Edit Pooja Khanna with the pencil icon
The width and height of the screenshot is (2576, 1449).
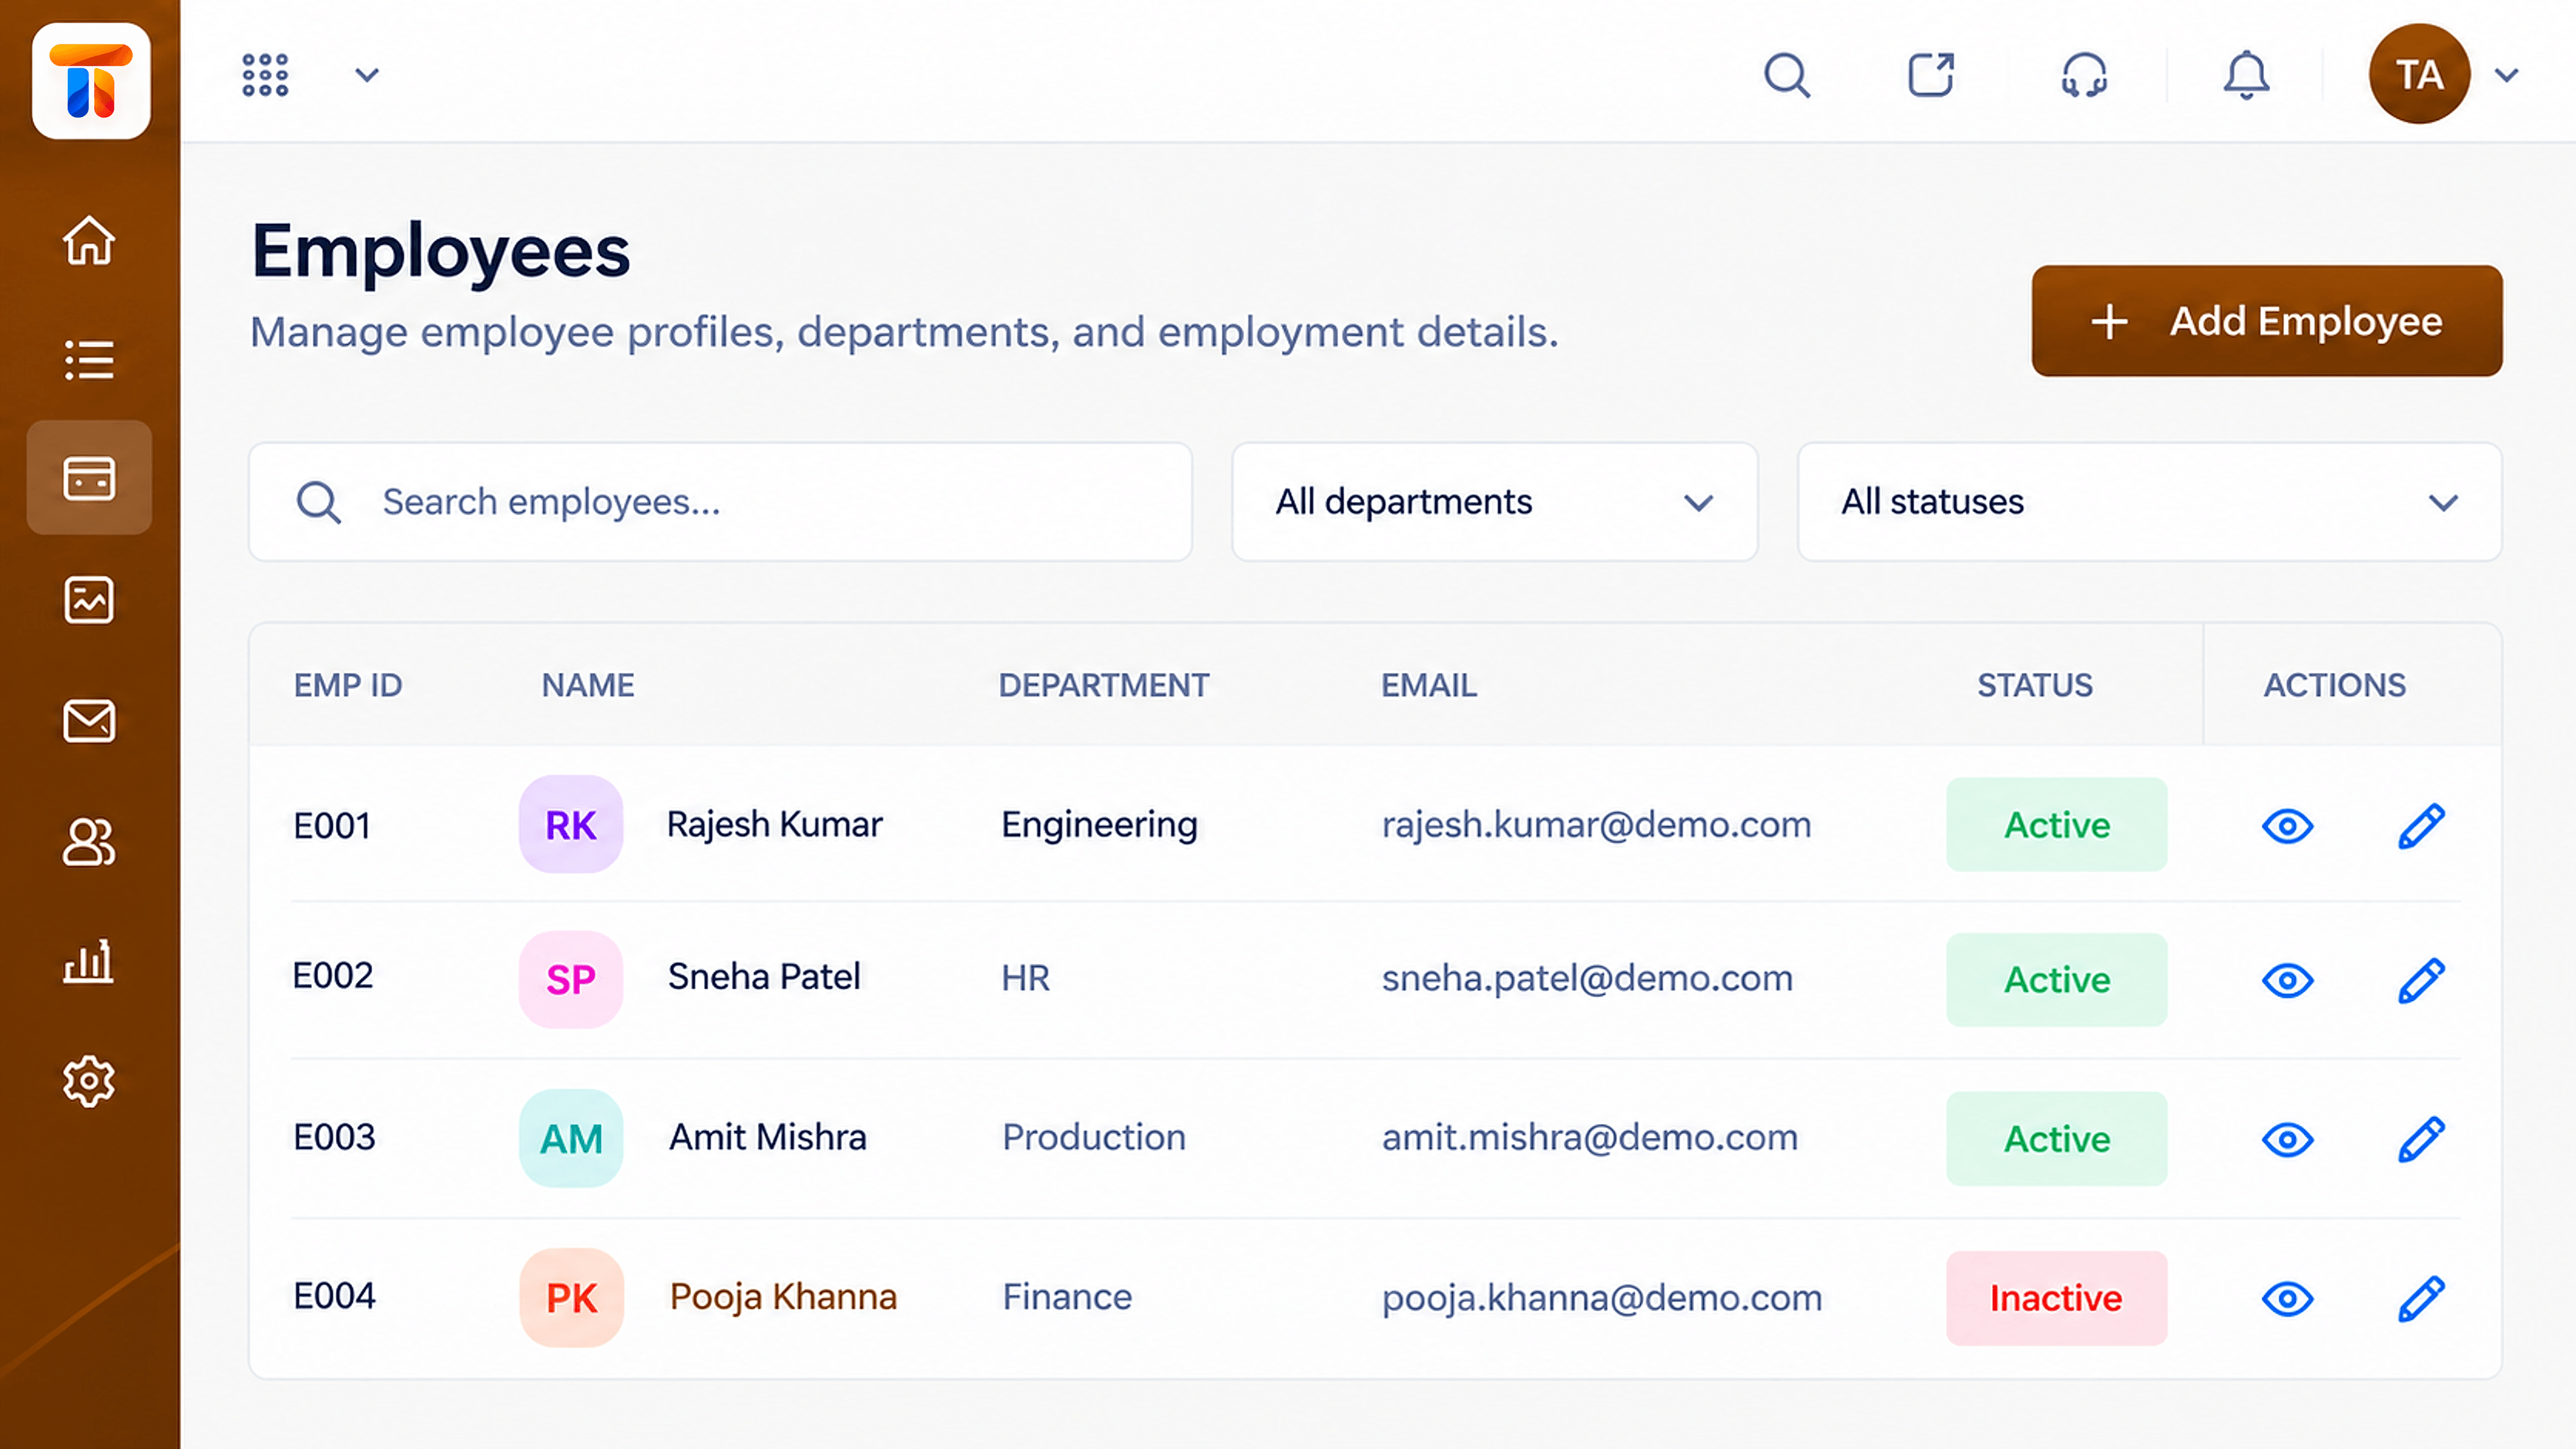[2421, 1298]
